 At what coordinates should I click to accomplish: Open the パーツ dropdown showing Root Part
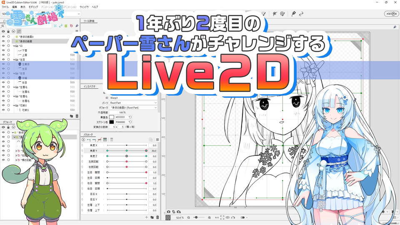[x=133, y=103]
